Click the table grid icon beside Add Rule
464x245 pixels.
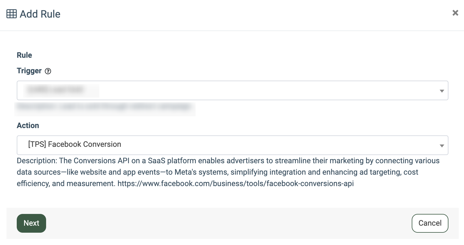click(x=11, y=14)
